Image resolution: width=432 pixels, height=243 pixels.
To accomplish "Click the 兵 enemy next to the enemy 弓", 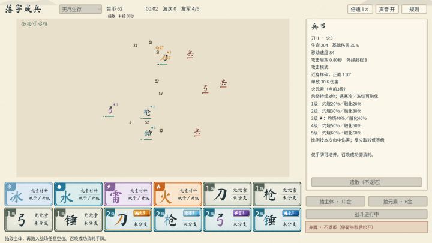I will coord(223,83).
